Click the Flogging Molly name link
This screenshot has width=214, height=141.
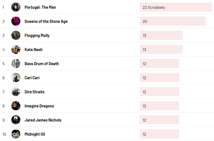[x=37, y=36]
